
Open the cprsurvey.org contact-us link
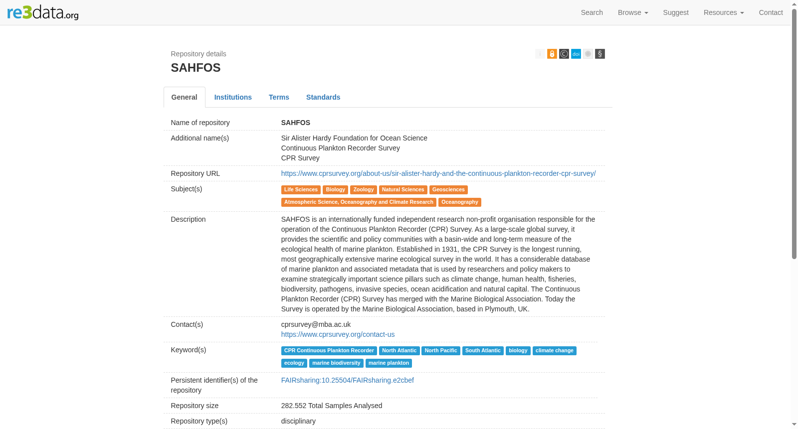[x=338, y=334]
